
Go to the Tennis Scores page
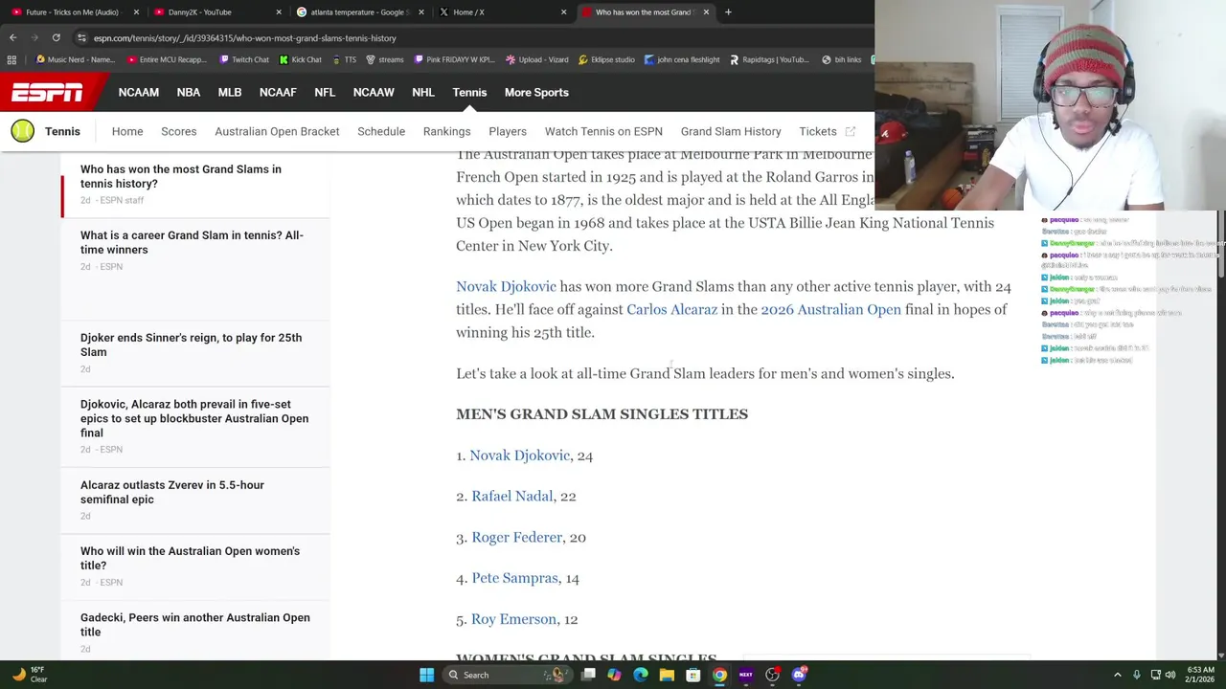coord(179,131)
